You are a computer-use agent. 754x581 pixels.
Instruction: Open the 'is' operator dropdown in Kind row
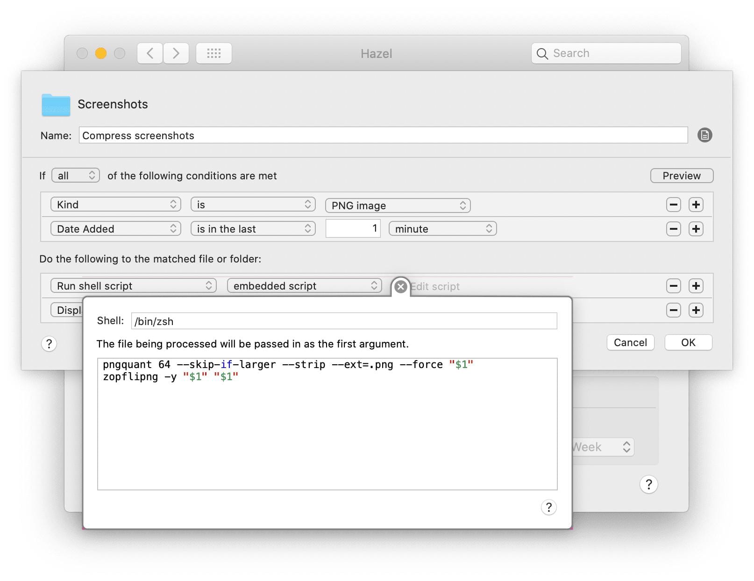[x=253, y=205]
